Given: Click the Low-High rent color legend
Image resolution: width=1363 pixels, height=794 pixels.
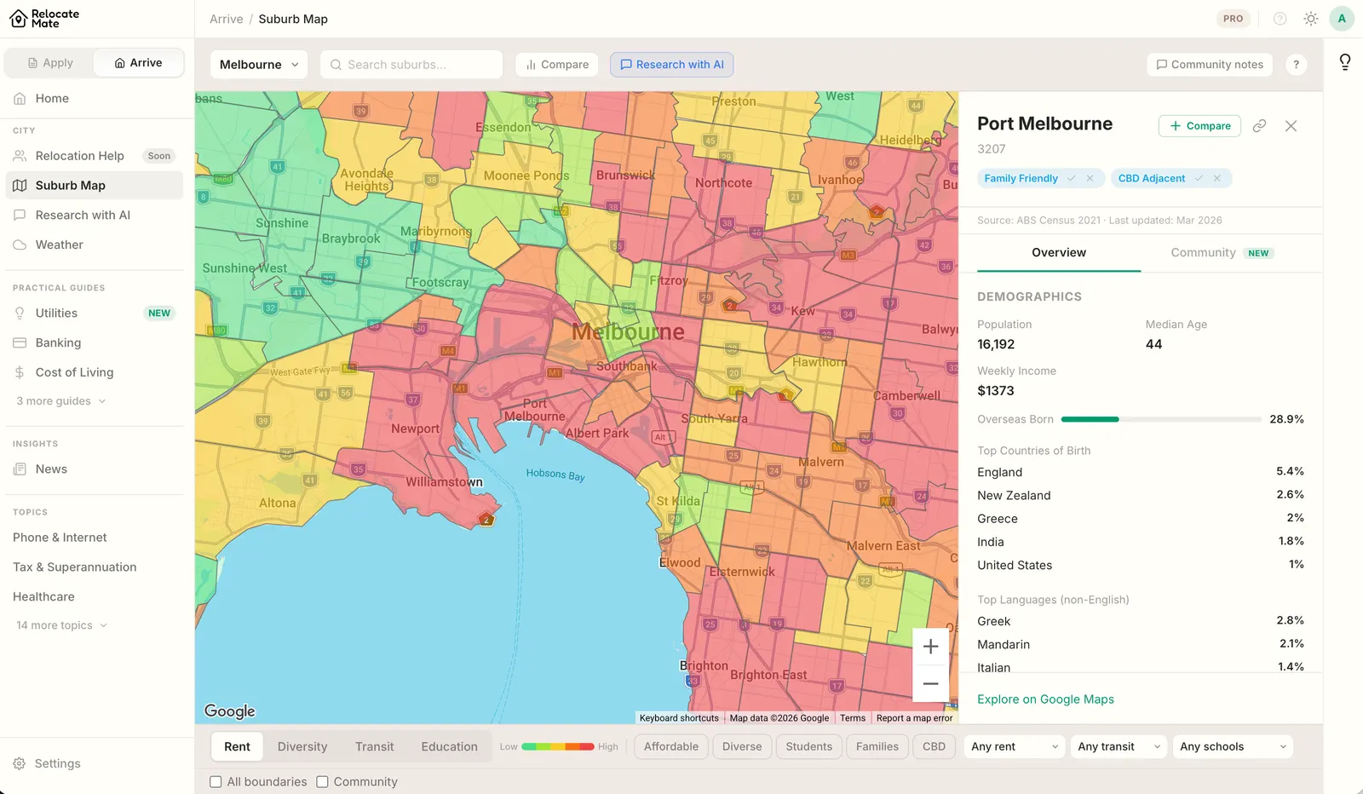Looking at the screenshot, I should (558, 747).
